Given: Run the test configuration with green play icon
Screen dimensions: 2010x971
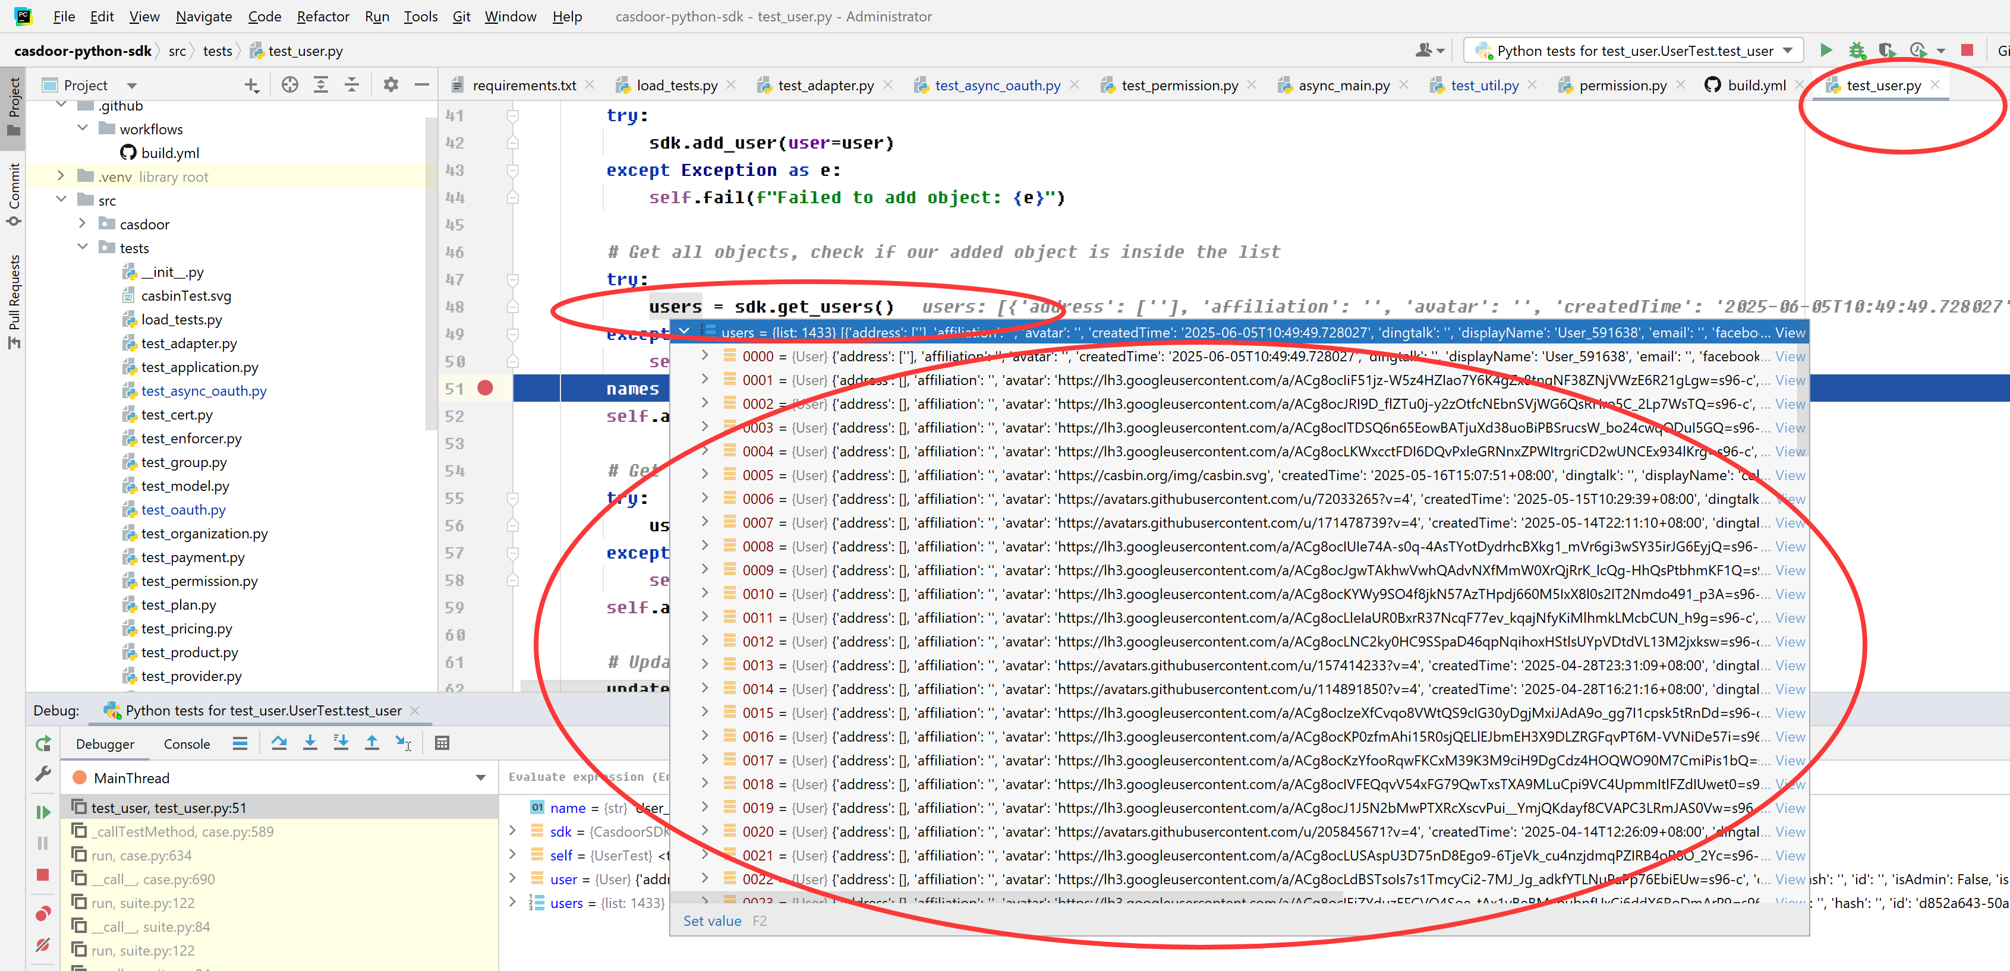Looking at the screenshot, I should coord(1826,51).
